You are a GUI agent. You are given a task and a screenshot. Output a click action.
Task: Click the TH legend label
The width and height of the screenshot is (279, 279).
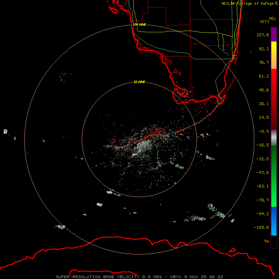tap(266, 241)
